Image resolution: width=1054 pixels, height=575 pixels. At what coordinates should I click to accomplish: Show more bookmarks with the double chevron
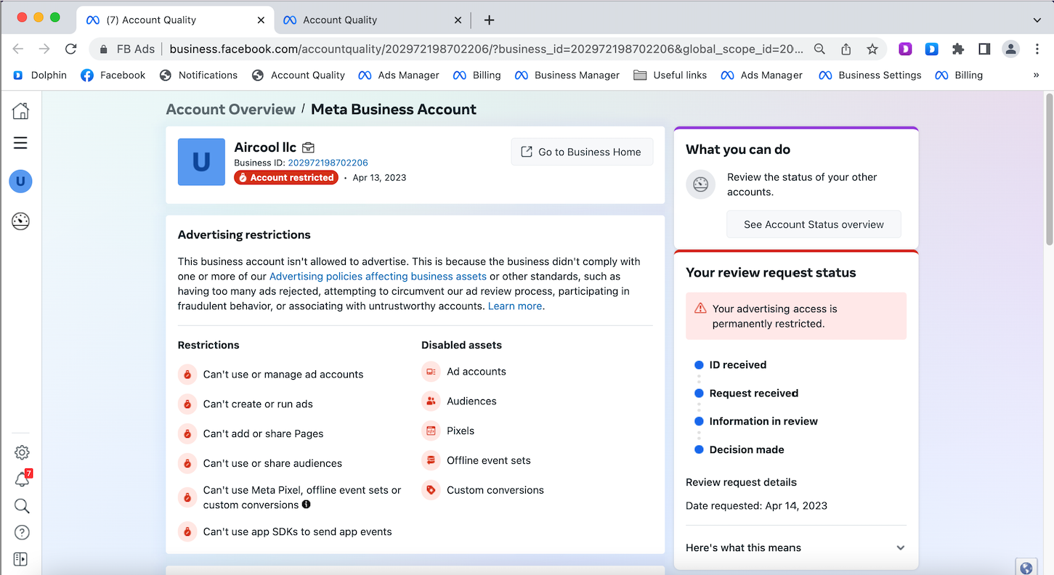(1036, 75)
